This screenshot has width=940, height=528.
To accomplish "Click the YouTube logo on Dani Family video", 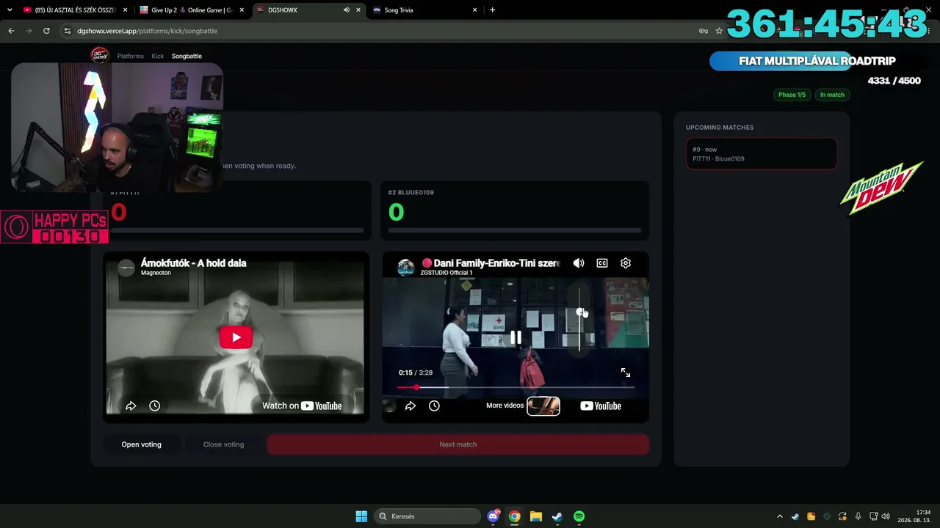I will pyautogui.click(x=601, y=406).
